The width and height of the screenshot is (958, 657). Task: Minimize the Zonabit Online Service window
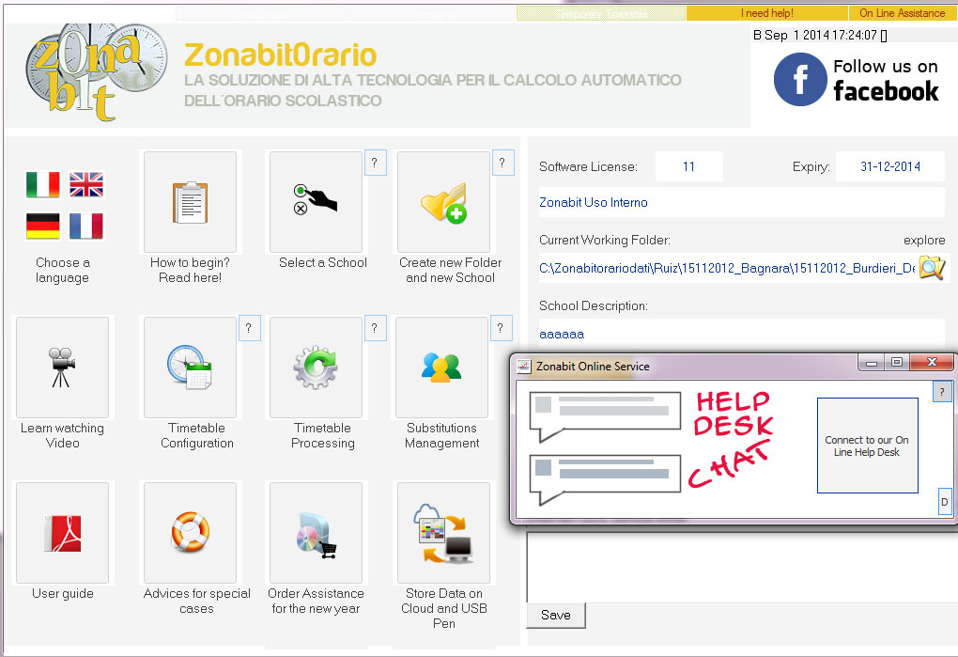pos(872,363)
